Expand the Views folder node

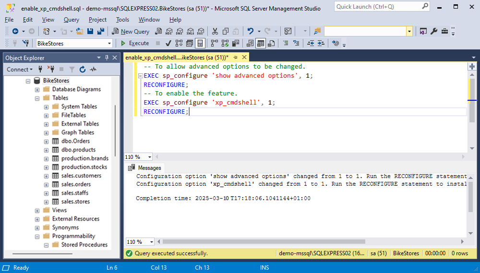(37, 211)
